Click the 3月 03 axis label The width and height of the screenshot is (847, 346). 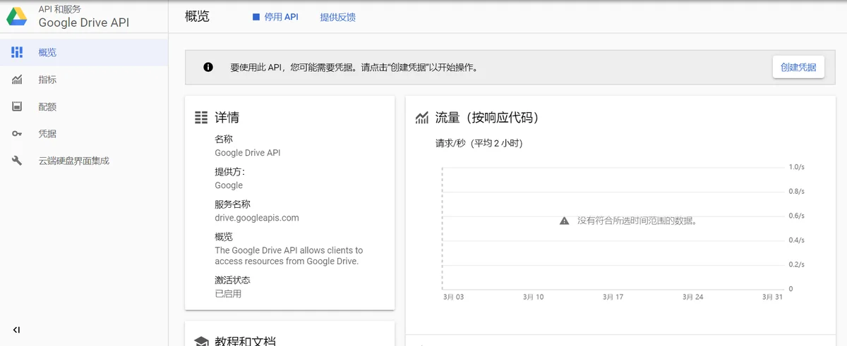point(454,297)
